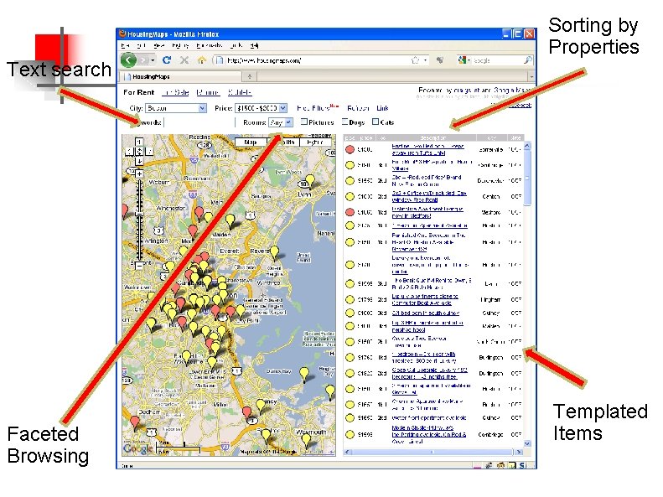Open the Tools menu
The height and width of the screenshot is (497, 663).
point(236,45)
